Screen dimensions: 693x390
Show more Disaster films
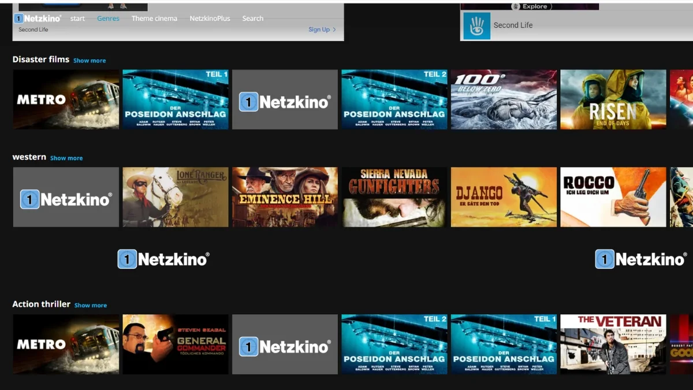(90, 60)
